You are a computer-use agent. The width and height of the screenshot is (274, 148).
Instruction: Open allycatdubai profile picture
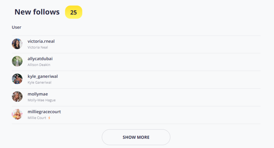(17, 61)
